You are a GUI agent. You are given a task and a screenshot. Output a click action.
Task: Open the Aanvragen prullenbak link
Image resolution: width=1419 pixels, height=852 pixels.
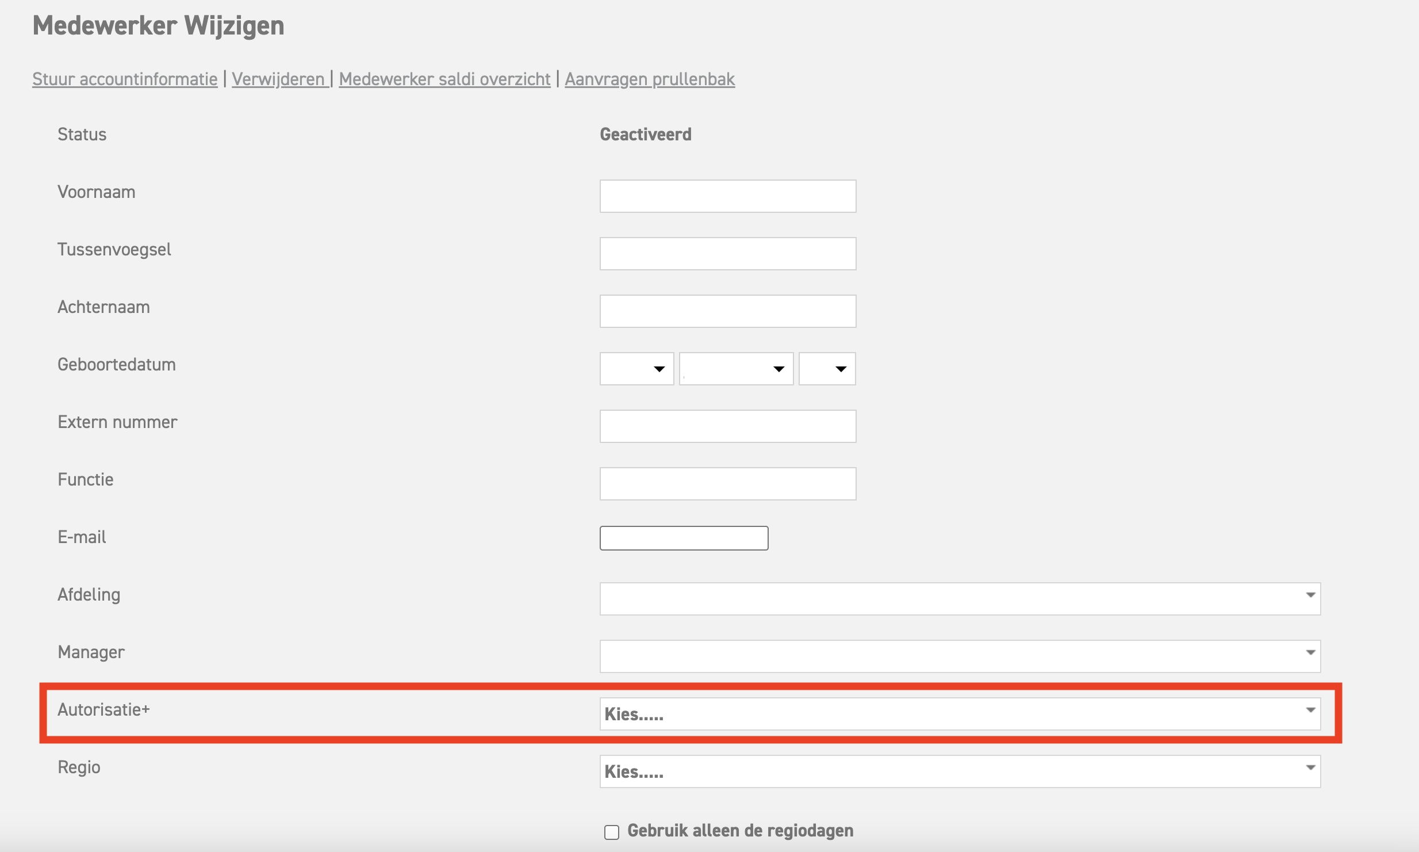tap(650, 79)
